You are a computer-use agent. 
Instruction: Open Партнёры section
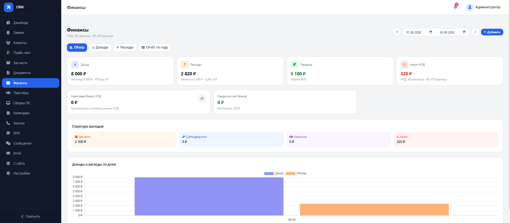click(x=31, y=93)
